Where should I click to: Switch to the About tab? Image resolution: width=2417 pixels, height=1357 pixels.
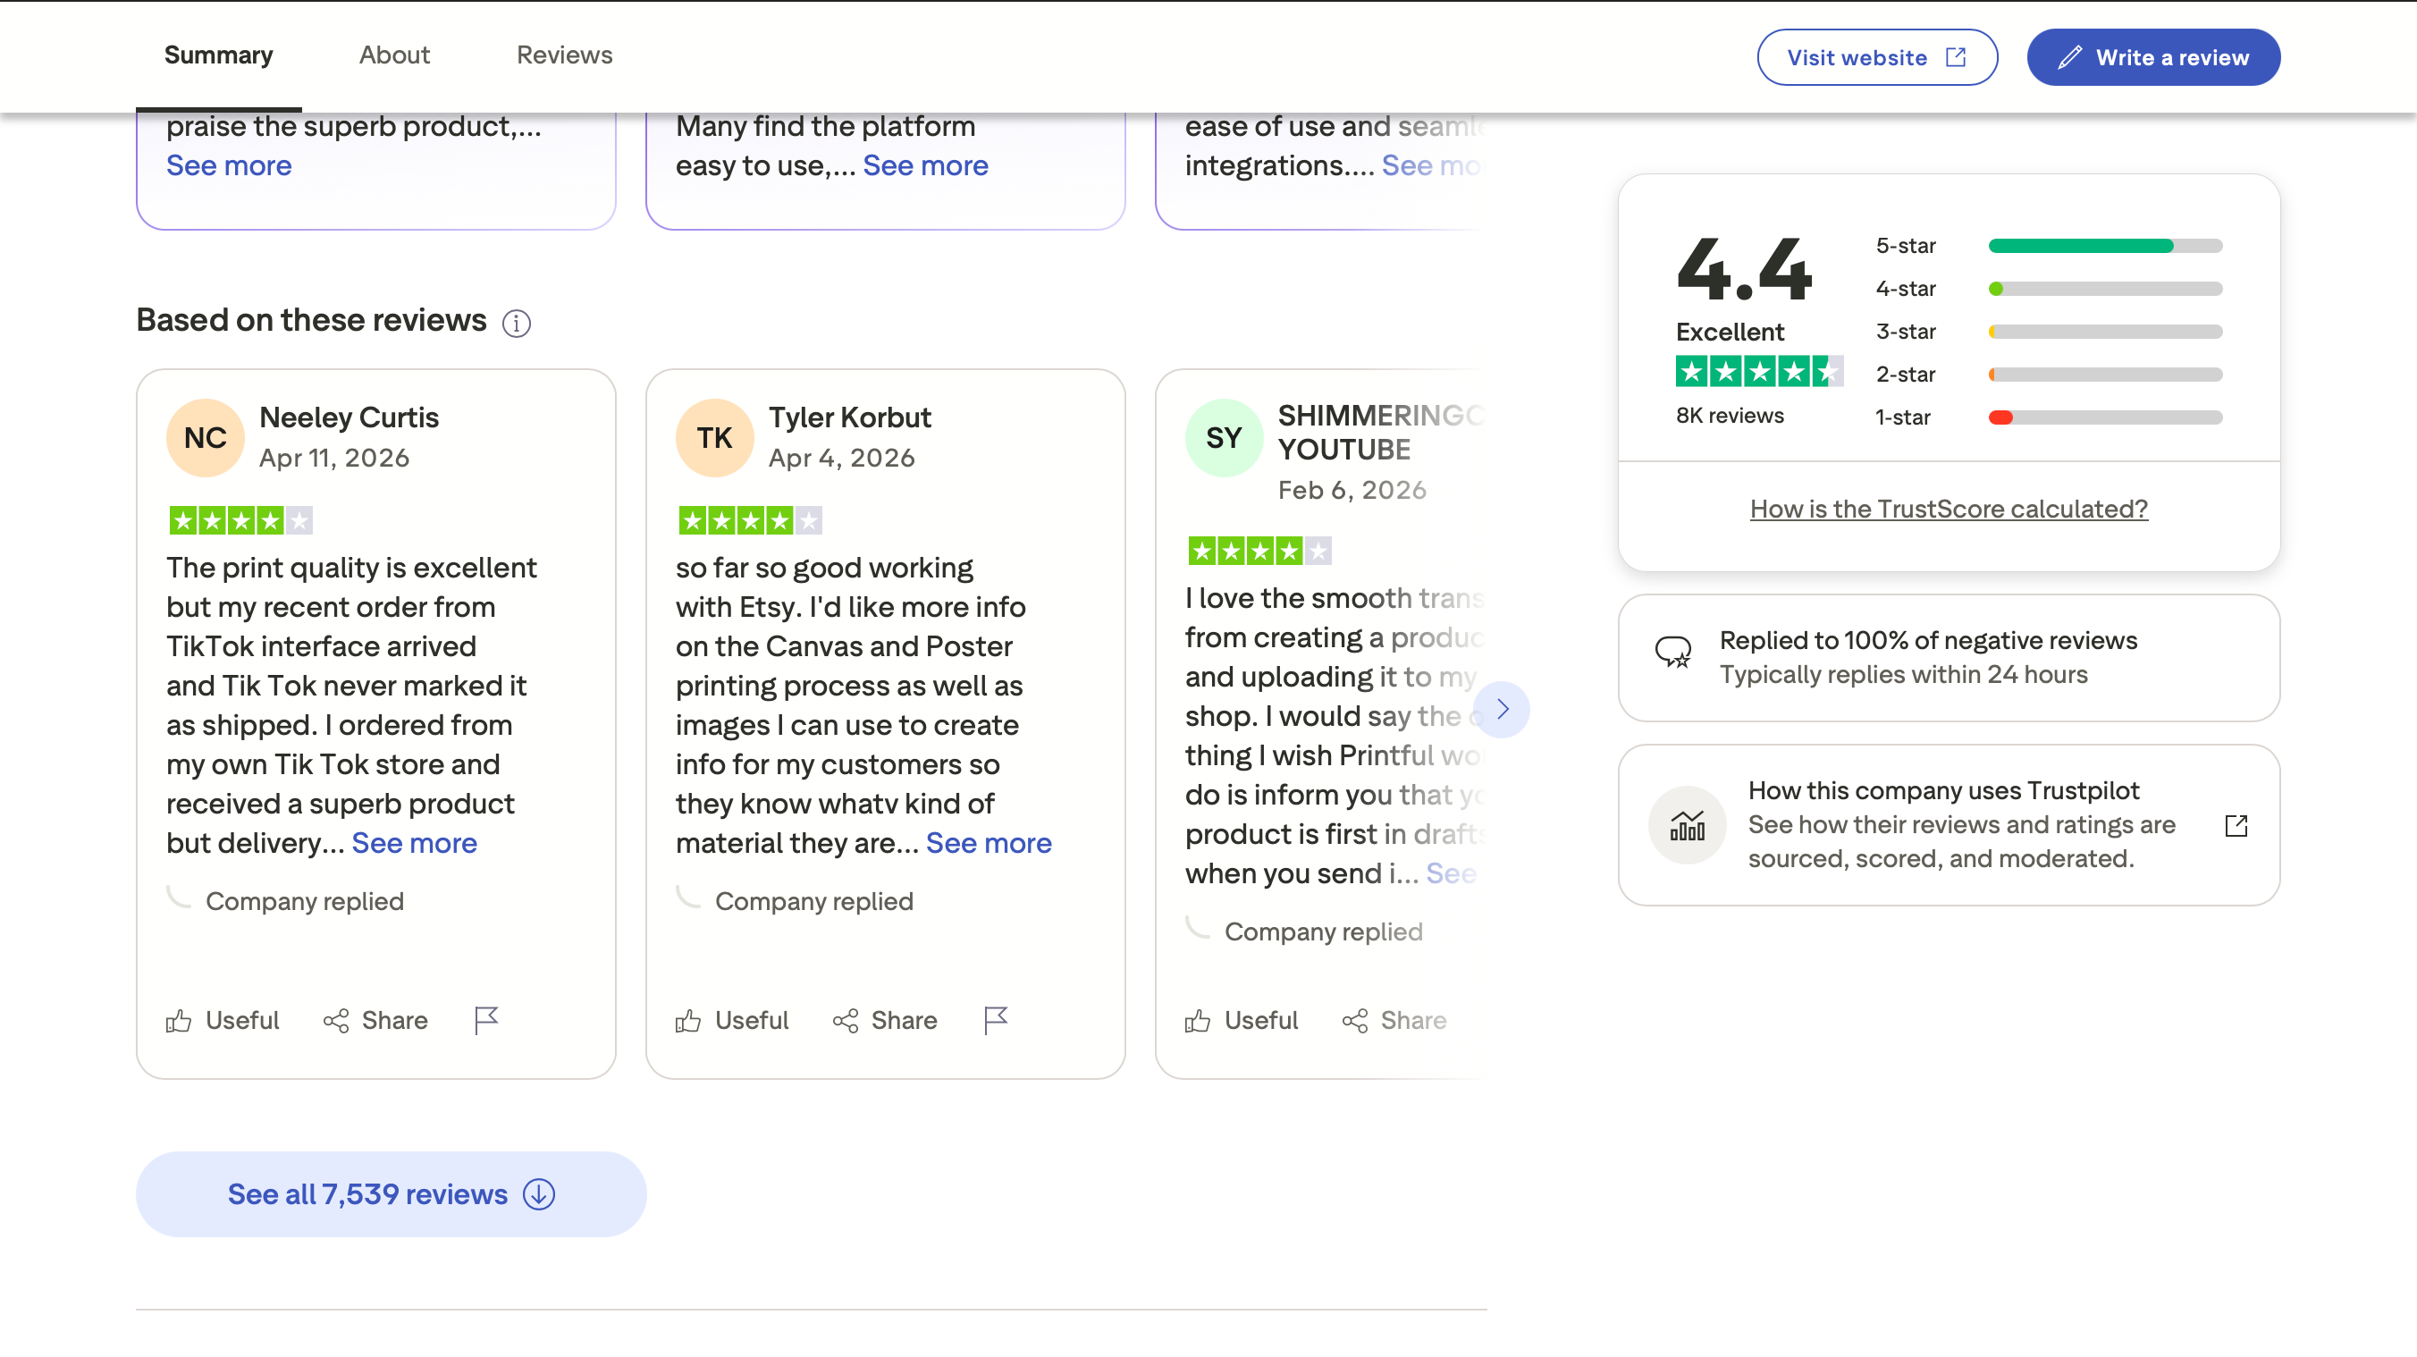click(394, 55)
